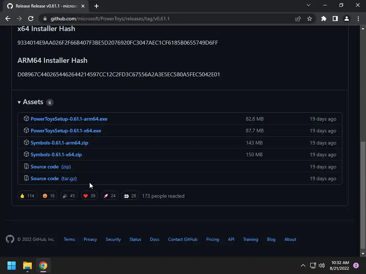The width and height of the screenshot is (366, 274).
Task: Download PowerToysSetup-0.61.1-arm64.exe
Action: (x=69, y=119)
